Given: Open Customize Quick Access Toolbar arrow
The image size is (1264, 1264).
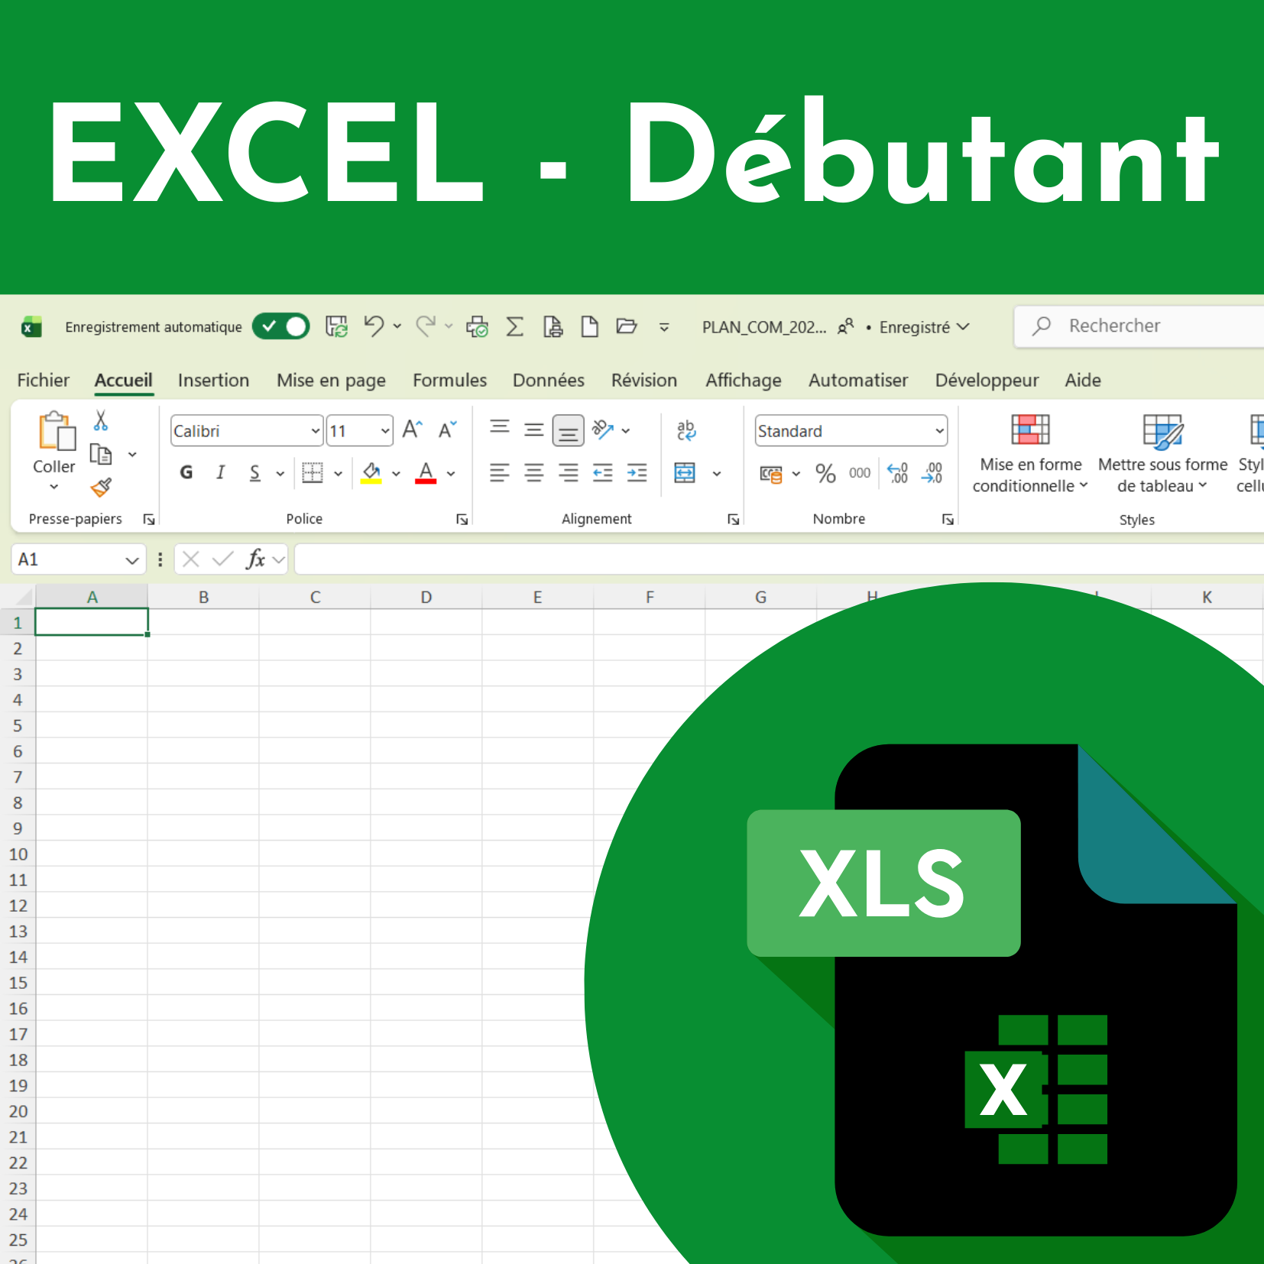Looking at the screenshot, I should [x=664, y=327].
